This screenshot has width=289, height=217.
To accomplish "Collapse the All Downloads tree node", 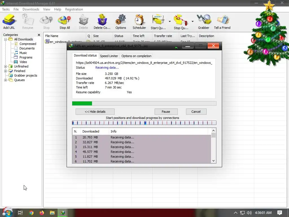I will coord(6,39).
